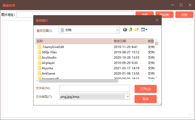Viewport: 195px width, 120px height.
Task: Select the Aiyuntui folder
Action: [47, 68]
